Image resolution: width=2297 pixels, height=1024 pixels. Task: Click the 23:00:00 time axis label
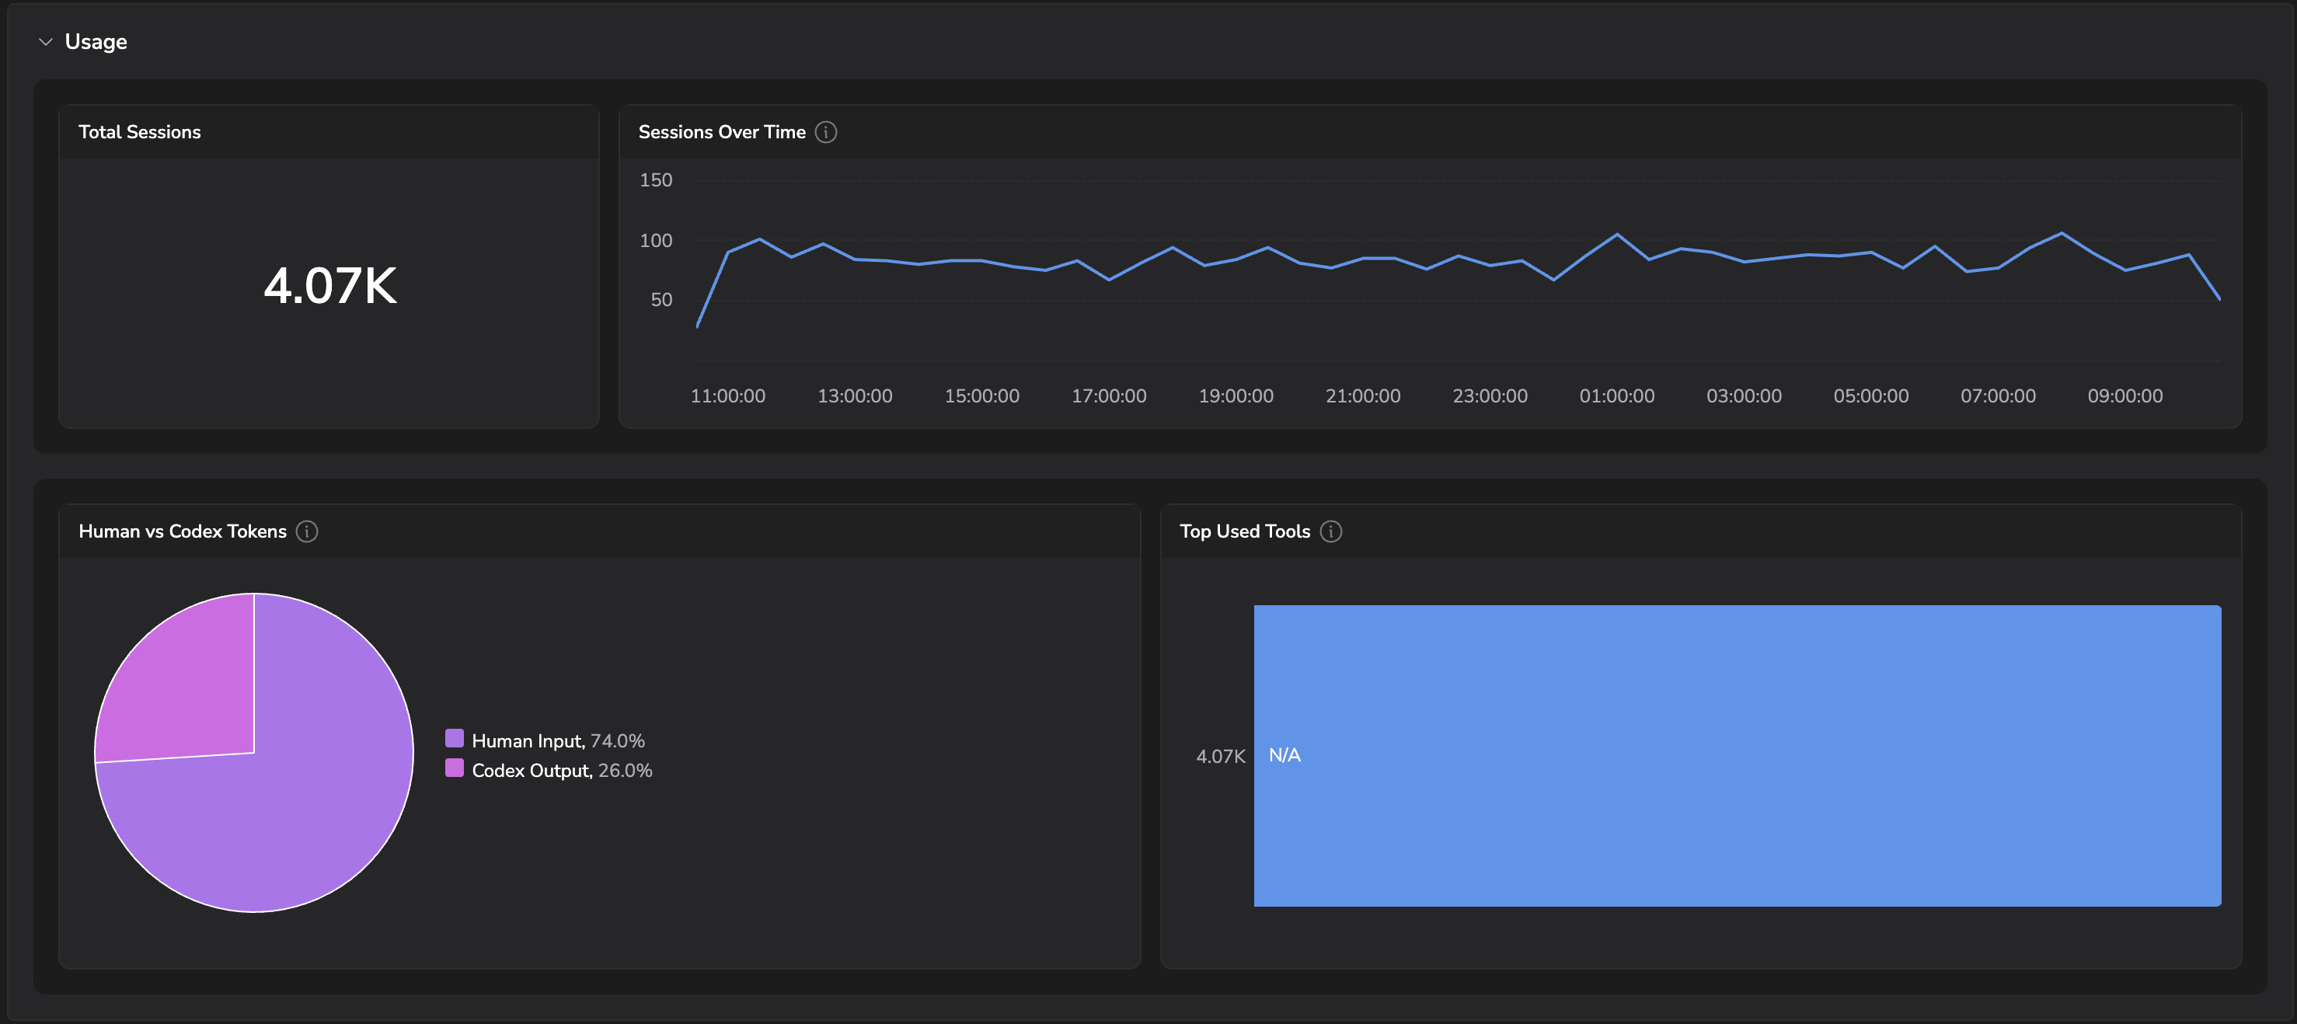[1490, 395]
